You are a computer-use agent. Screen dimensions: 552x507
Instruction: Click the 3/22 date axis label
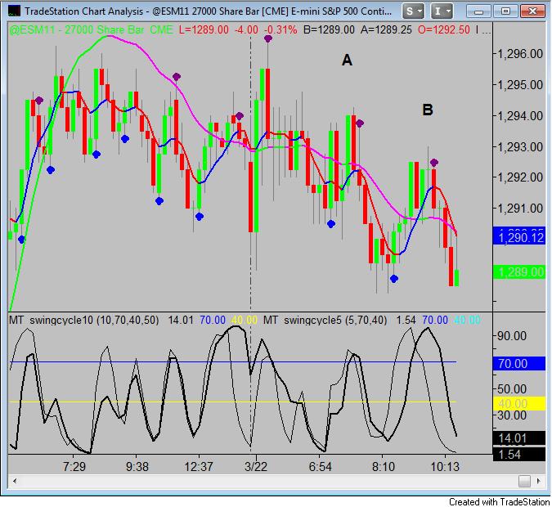pyautogui.click(x=256, y=467)
